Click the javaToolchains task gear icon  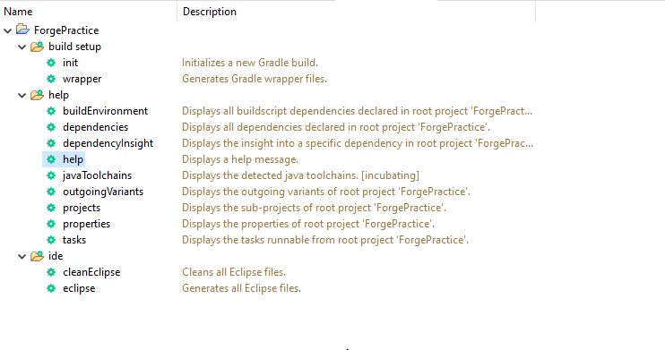51,175
